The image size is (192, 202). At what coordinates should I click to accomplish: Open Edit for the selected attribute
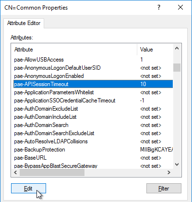click(28, 189)
